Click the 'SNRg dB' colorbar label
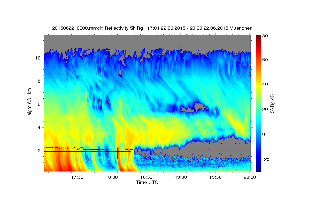Image resolution: width=310 pixels, height=206 pixels. (x=272, y=104)
